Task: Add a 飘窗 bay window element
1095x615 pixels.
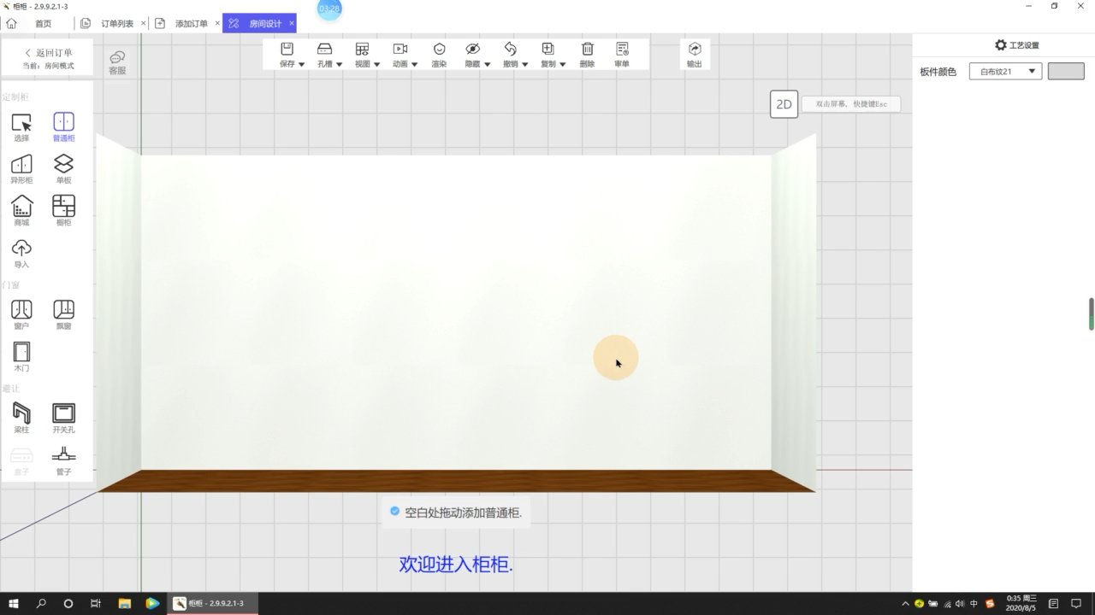Action: [63, 314]
